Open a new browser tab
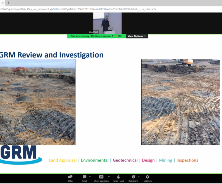 tap(8, 3)
